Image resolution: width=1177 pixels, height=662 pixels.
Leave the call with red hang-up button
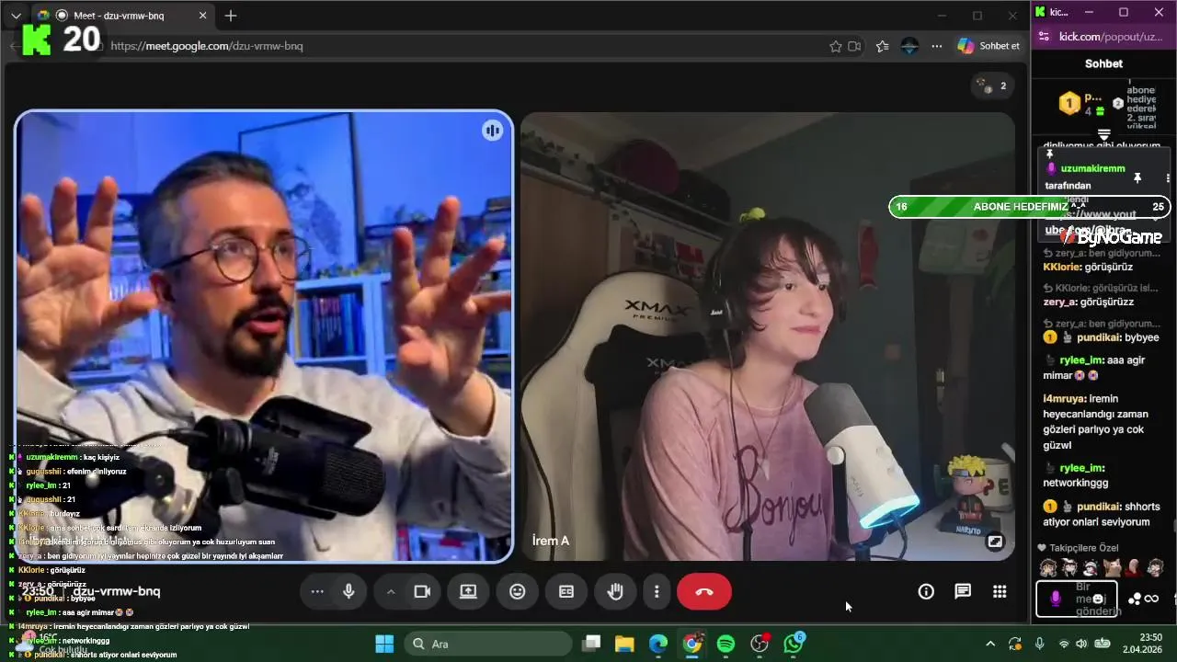click(x=704, y=592)
